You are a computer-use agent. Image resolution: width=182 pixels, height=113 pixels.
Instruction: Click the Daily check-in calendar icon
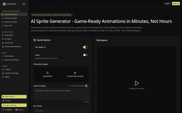[3, 97]
